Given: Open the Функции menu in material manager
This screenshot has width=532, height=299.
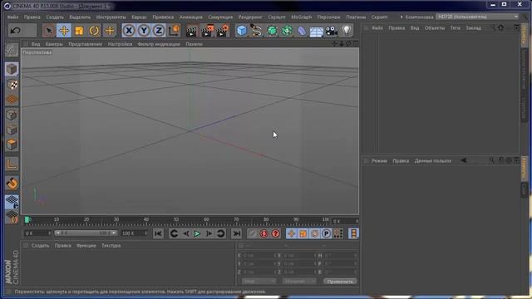Looking at the screenshot, I should click(x=86, y=246).
